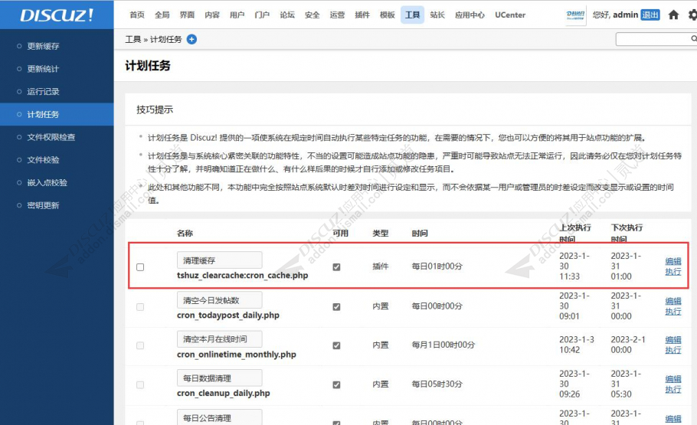Image resolution: width=697 pixels, height=425 pixels.
Task: Open the 门户 top menu
Action: (262, 15)
